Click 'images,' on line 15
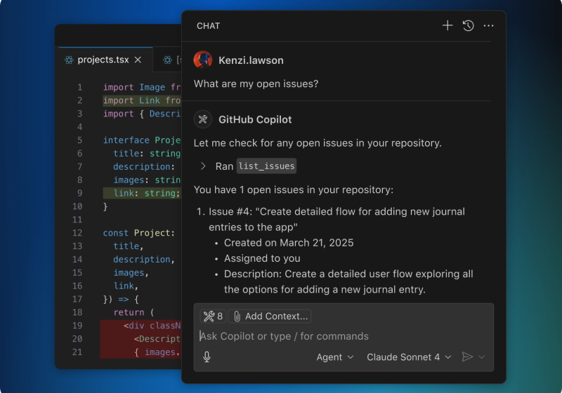Screen dimensions: 562x393 pos(131,273)
